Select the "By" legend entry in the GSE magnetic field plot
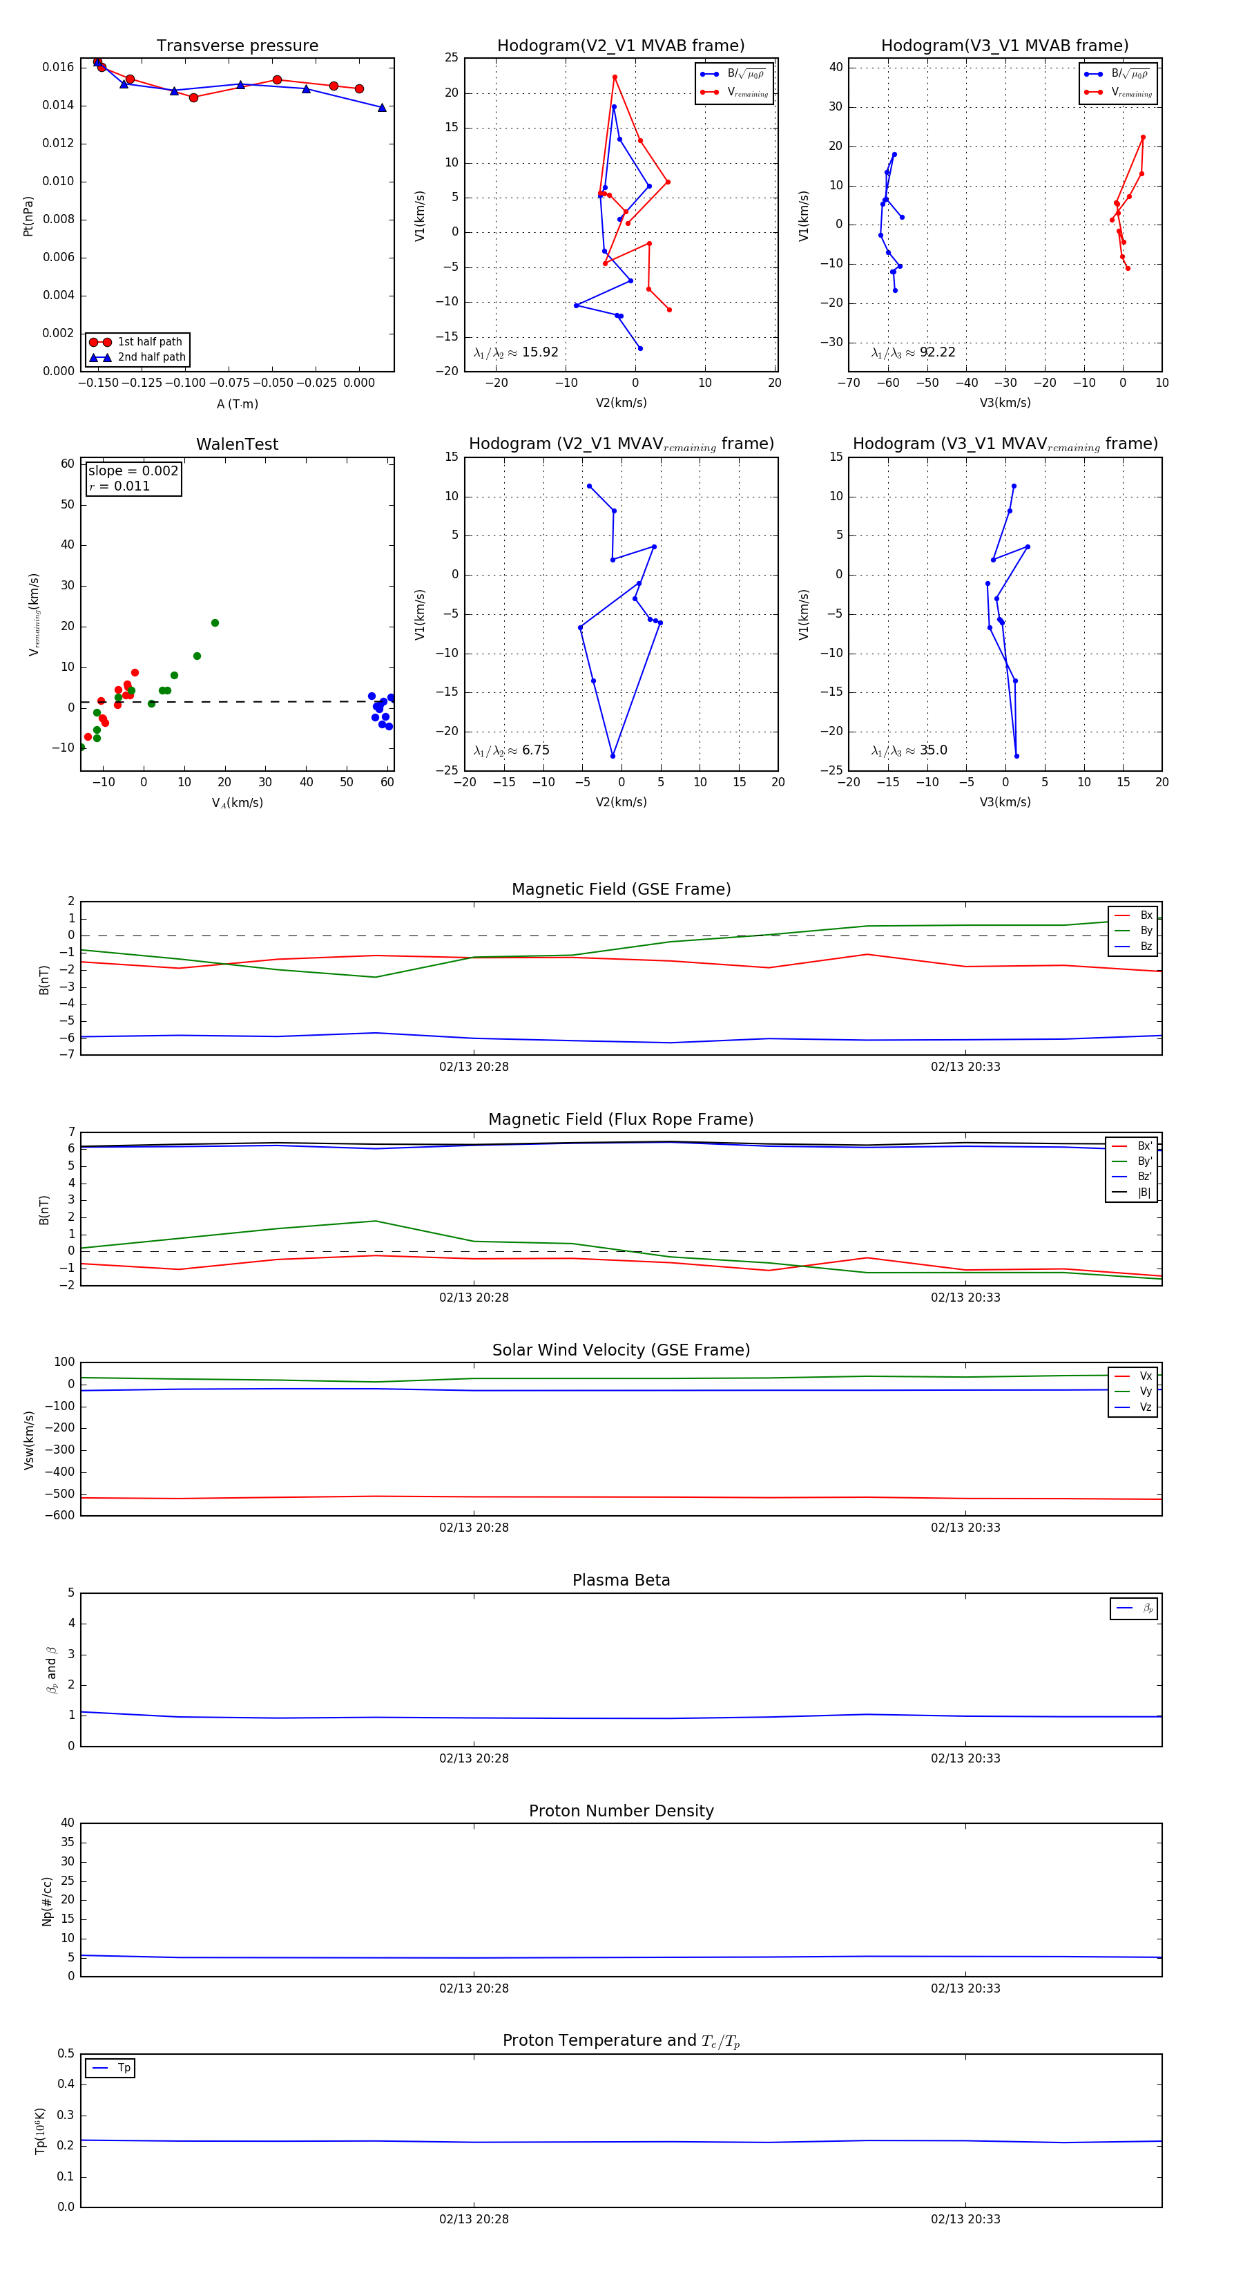 tap(1134, 930)
